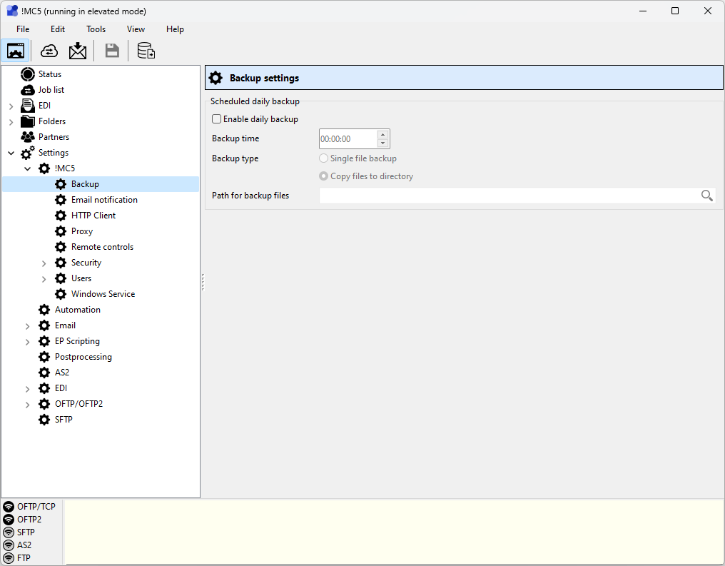Expand EDI node under Settings

tap(28, 390)
